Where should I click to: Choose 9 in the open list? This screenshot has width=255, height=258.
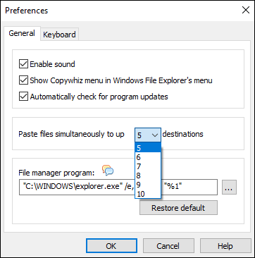[148, 185]
